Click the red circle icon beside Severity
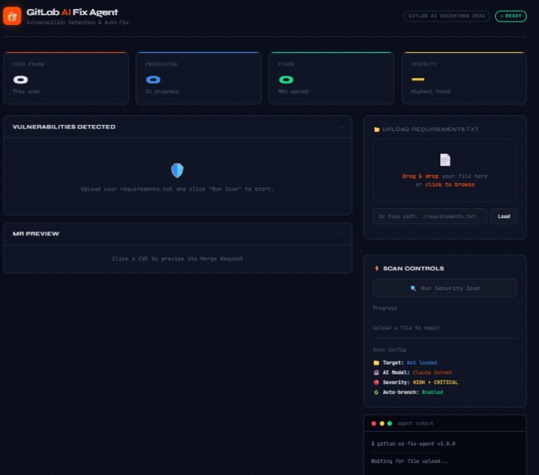The height and width of the screenshot is (475, 539). pos(376,382)
